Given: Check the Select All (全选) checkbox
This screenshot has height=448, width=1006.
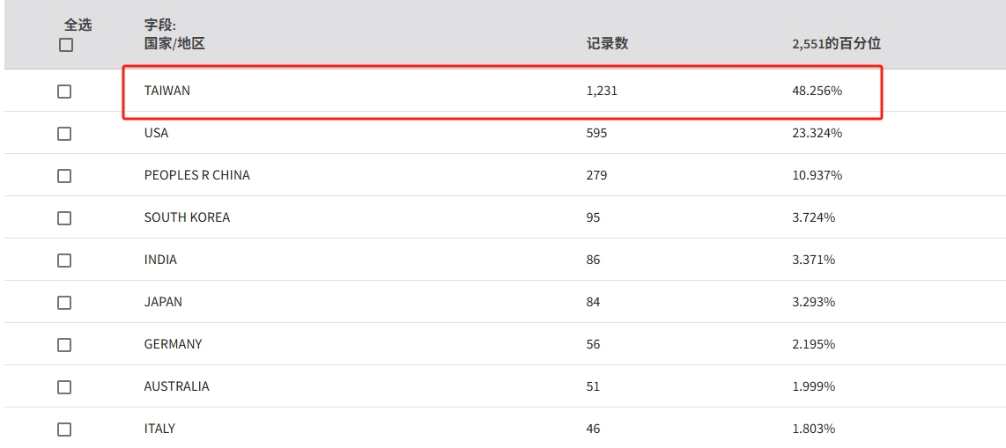Looking at the screenshot, I should tap(66, 45).
